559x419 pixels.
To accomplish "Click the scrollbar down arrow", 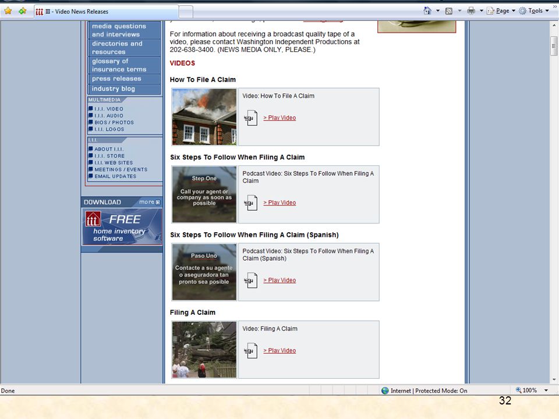I will click(554, 380).
